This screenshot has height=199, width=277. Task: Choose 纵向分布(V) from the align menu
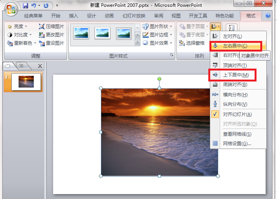coord(238,104)
